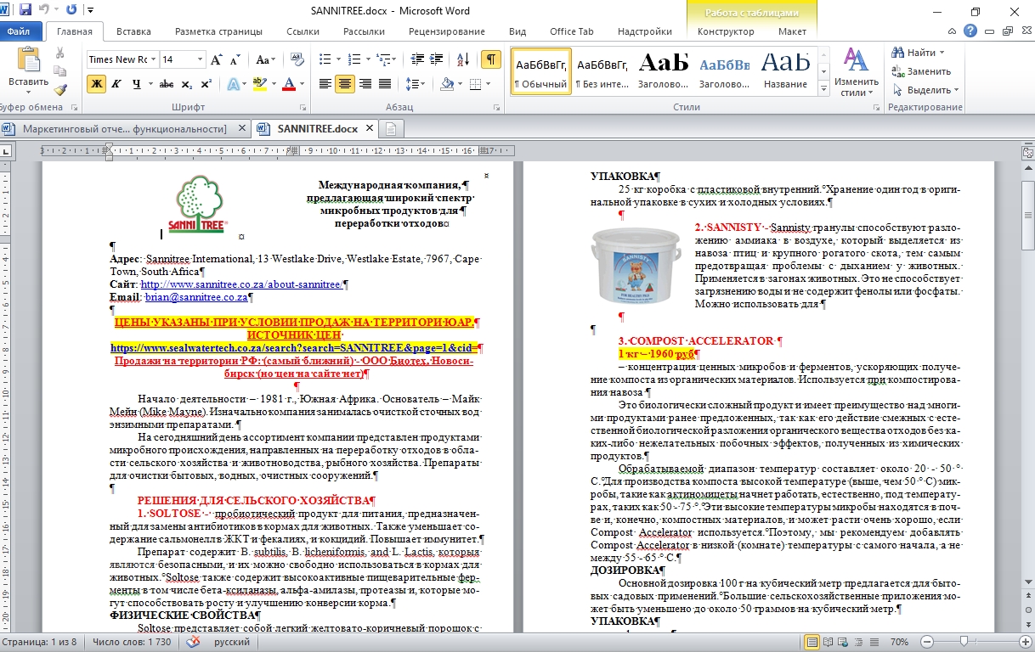The height and width of the screenshot is (652, 1035).
Task: Increase paragraph indent
Action: [x=436, y=59]
